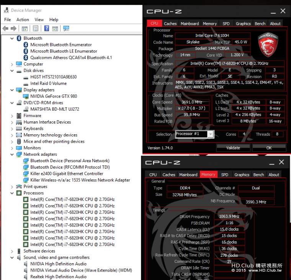Image resolution: width=291 pixels, height=280 pixels.
Task: Select Killer e2400 Gigabit Ethernet Controller
Action: point(67,174)
